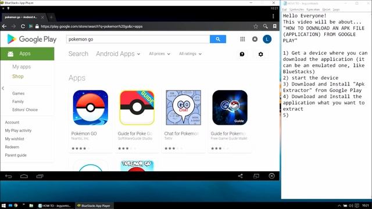The image size is (372, 209).
Task: Open My Play activity link
Action: (x=18, y=131)
